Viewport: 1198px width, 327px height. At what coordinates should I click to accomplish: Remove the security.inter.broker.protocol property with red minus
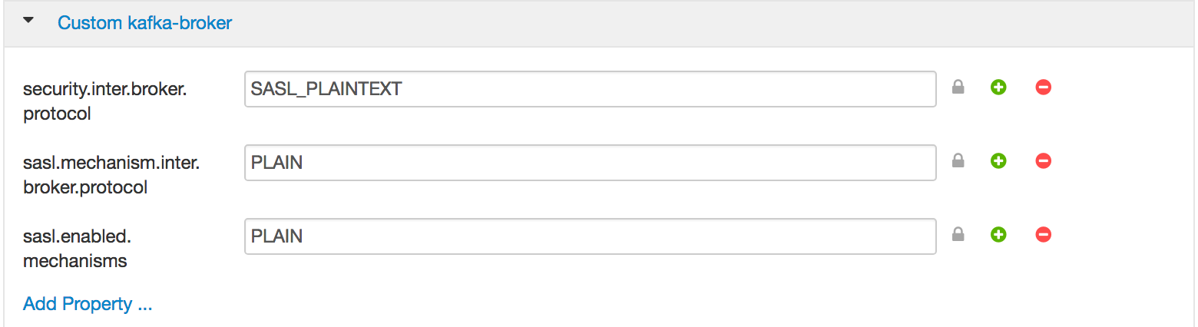(1043, 88)
